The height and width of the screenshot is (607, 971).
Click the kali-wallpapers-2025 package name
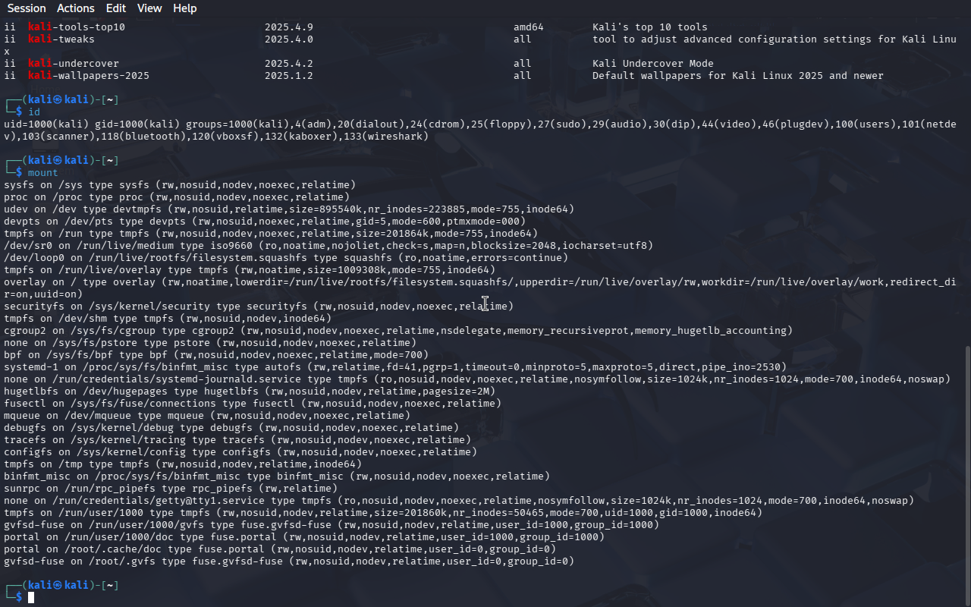(89, 76)
